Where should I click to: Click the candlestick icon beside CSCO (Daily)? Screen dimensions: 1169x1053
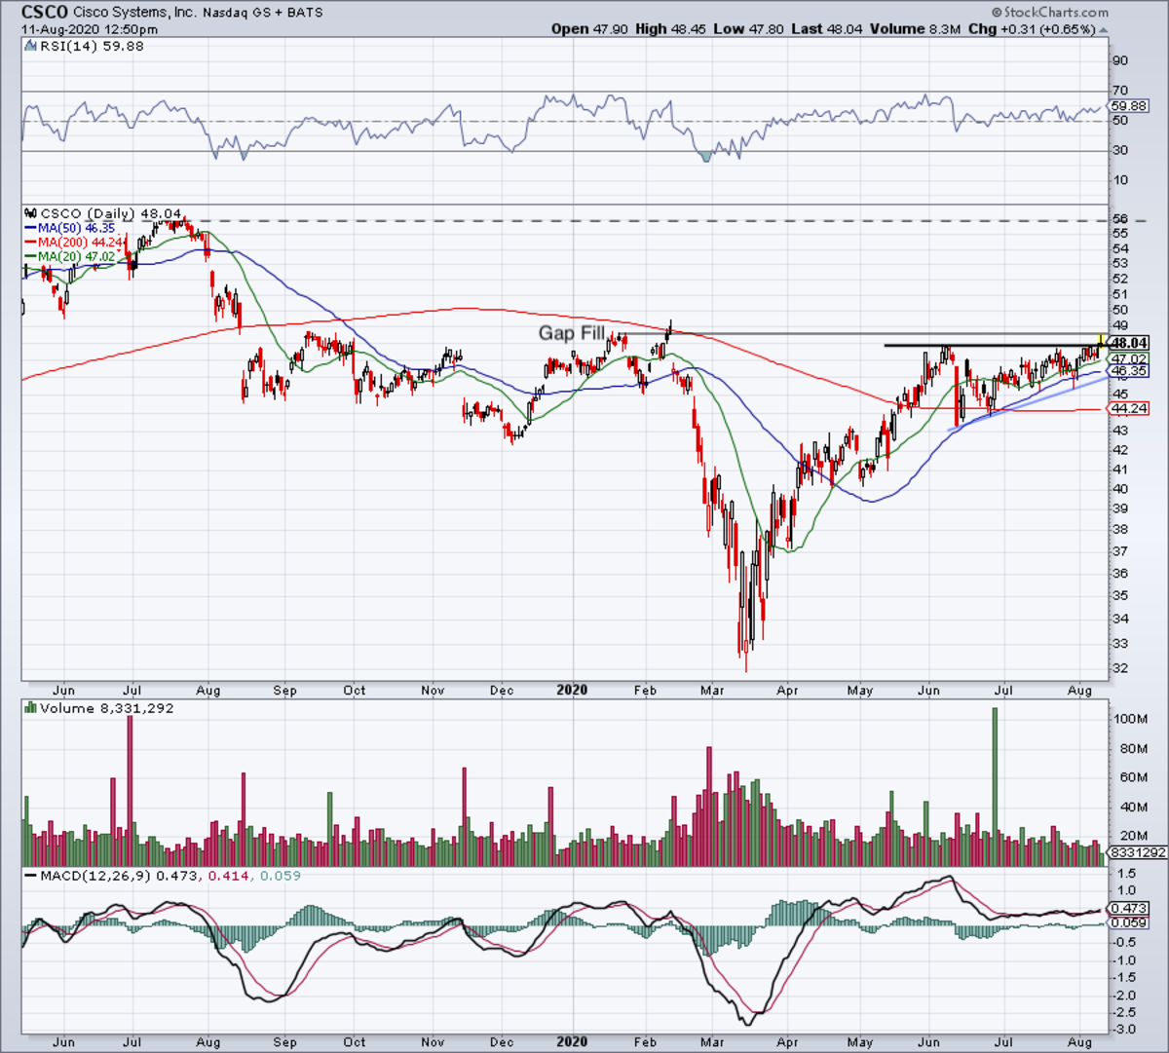click(31, 212)
